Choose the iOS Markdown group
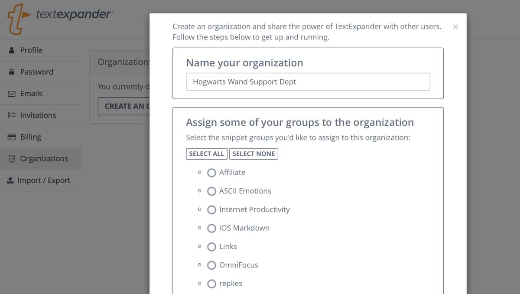This screenshot has width=520, height=294. [x=211, y=229]
